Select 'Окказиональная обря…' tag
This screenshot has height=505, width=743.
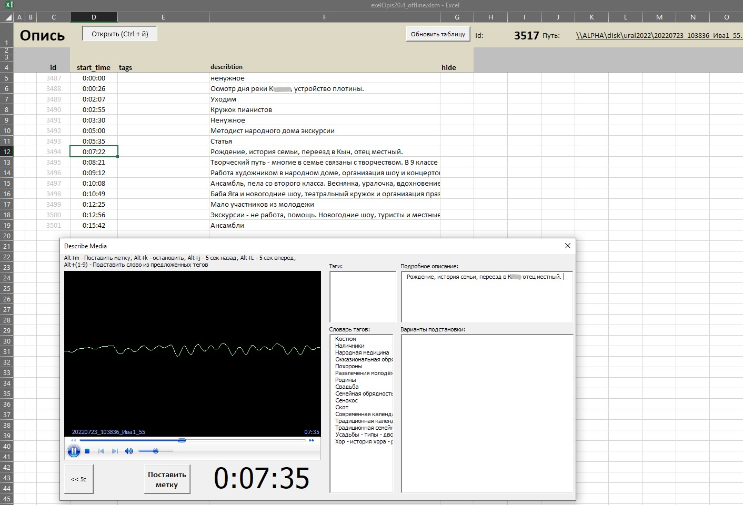coord(364,360)
